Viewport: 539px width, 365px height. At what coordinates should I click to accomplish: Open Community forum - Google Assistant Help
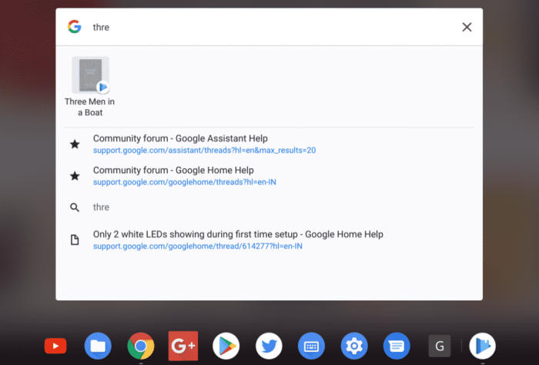[x=180, y=138]
